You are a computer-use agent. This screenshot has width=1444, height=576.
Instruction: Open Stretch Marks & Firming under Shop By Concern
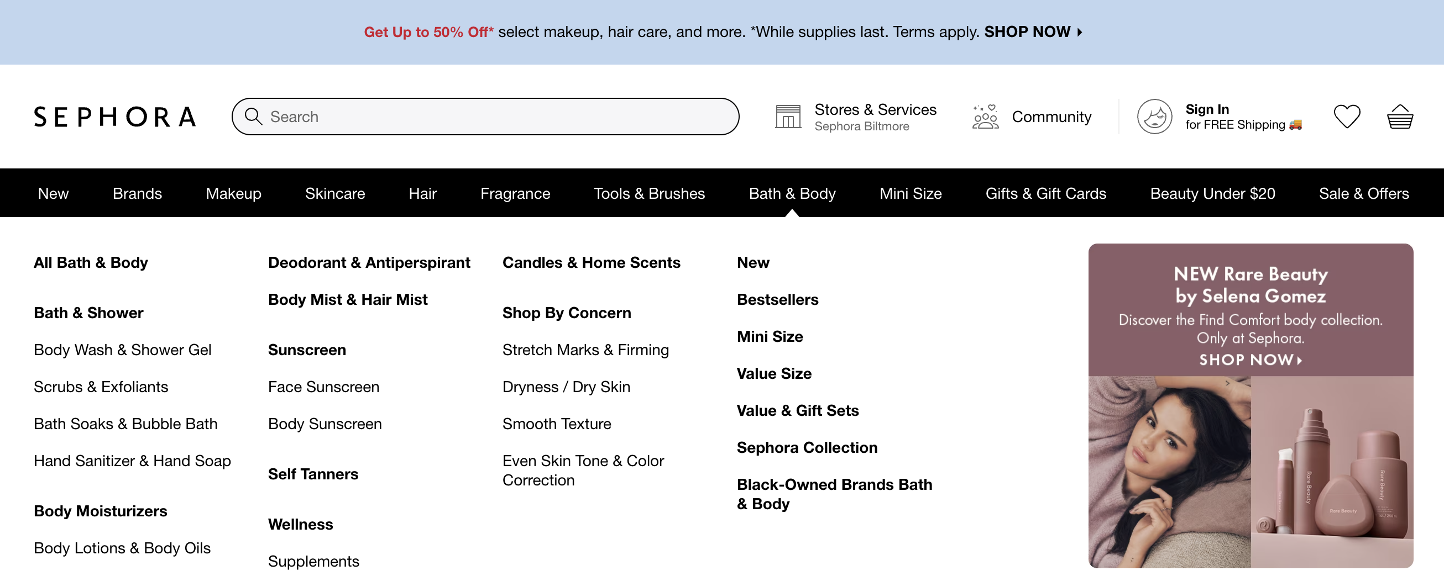[x=586, y=350]
